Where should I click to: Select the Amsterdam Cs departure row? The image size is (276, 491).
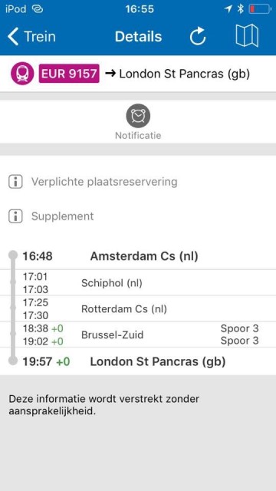[x=138, y=256]
